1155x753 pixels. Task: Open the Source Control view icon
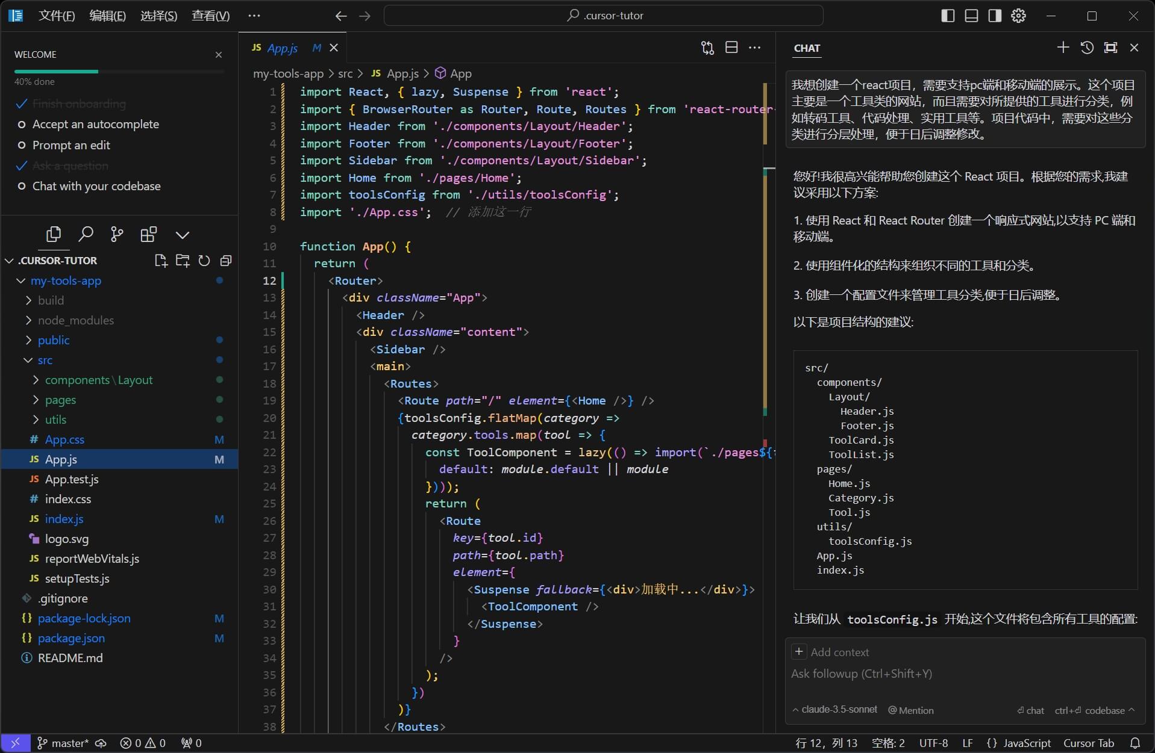tap(117, 234)
